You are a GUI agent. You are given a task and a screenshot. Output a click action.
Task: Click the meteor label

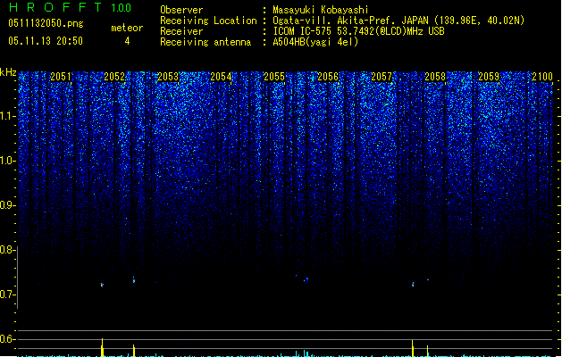tap(127, 28)
